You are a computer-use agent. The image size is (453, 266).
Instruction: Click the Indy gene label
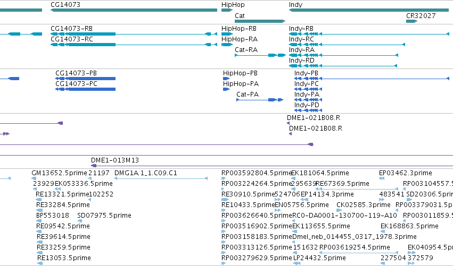295,5
